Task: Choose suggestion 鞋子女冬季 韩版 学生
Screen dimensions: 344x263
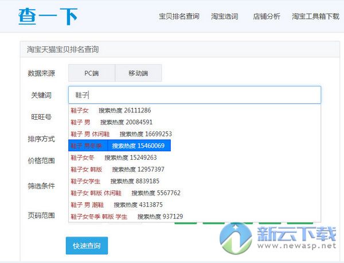Action: 194,217
